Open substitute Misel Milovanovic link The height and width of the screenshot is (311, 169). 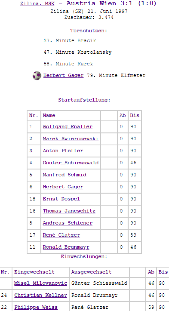[x=41, y=283]
